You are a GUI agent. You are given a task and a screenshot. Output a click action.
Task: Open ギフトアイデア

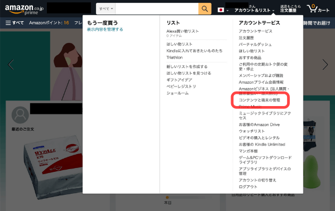[179, 80]
